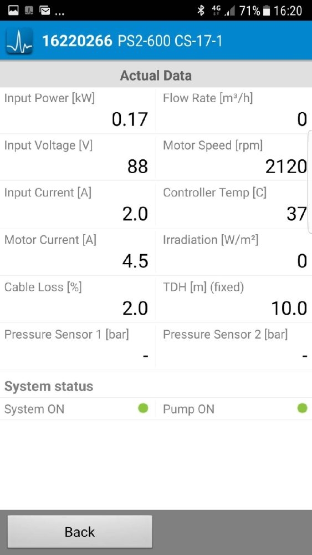Screen dimensions: 312x555
Task: Tap the Back button
Action: [x=80, y=532]
